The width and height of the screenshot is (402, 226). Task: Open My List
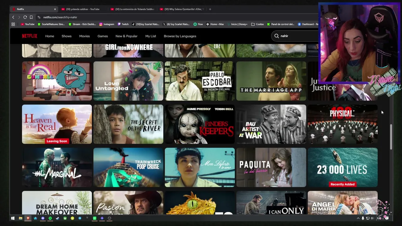[x=151, y=36]
